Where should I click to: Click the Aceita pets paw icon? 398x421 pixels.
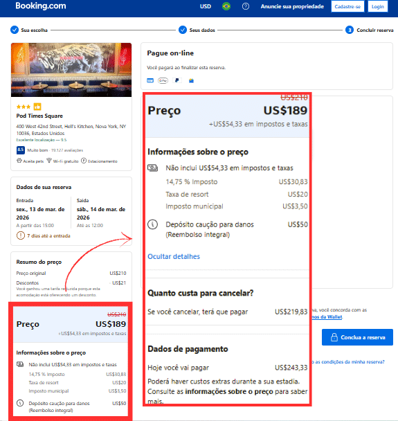[x=19, y=161]
